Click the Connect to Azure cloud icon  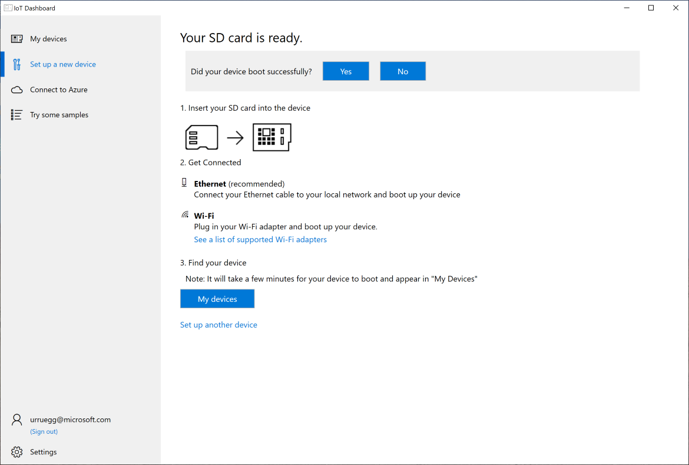click(16, 90)
